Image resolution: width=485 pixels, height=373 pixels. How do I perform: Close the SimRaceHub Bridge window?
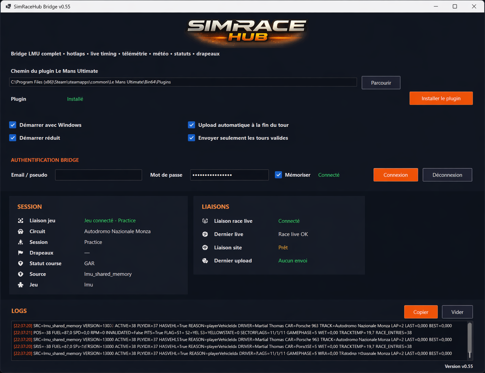474,6
